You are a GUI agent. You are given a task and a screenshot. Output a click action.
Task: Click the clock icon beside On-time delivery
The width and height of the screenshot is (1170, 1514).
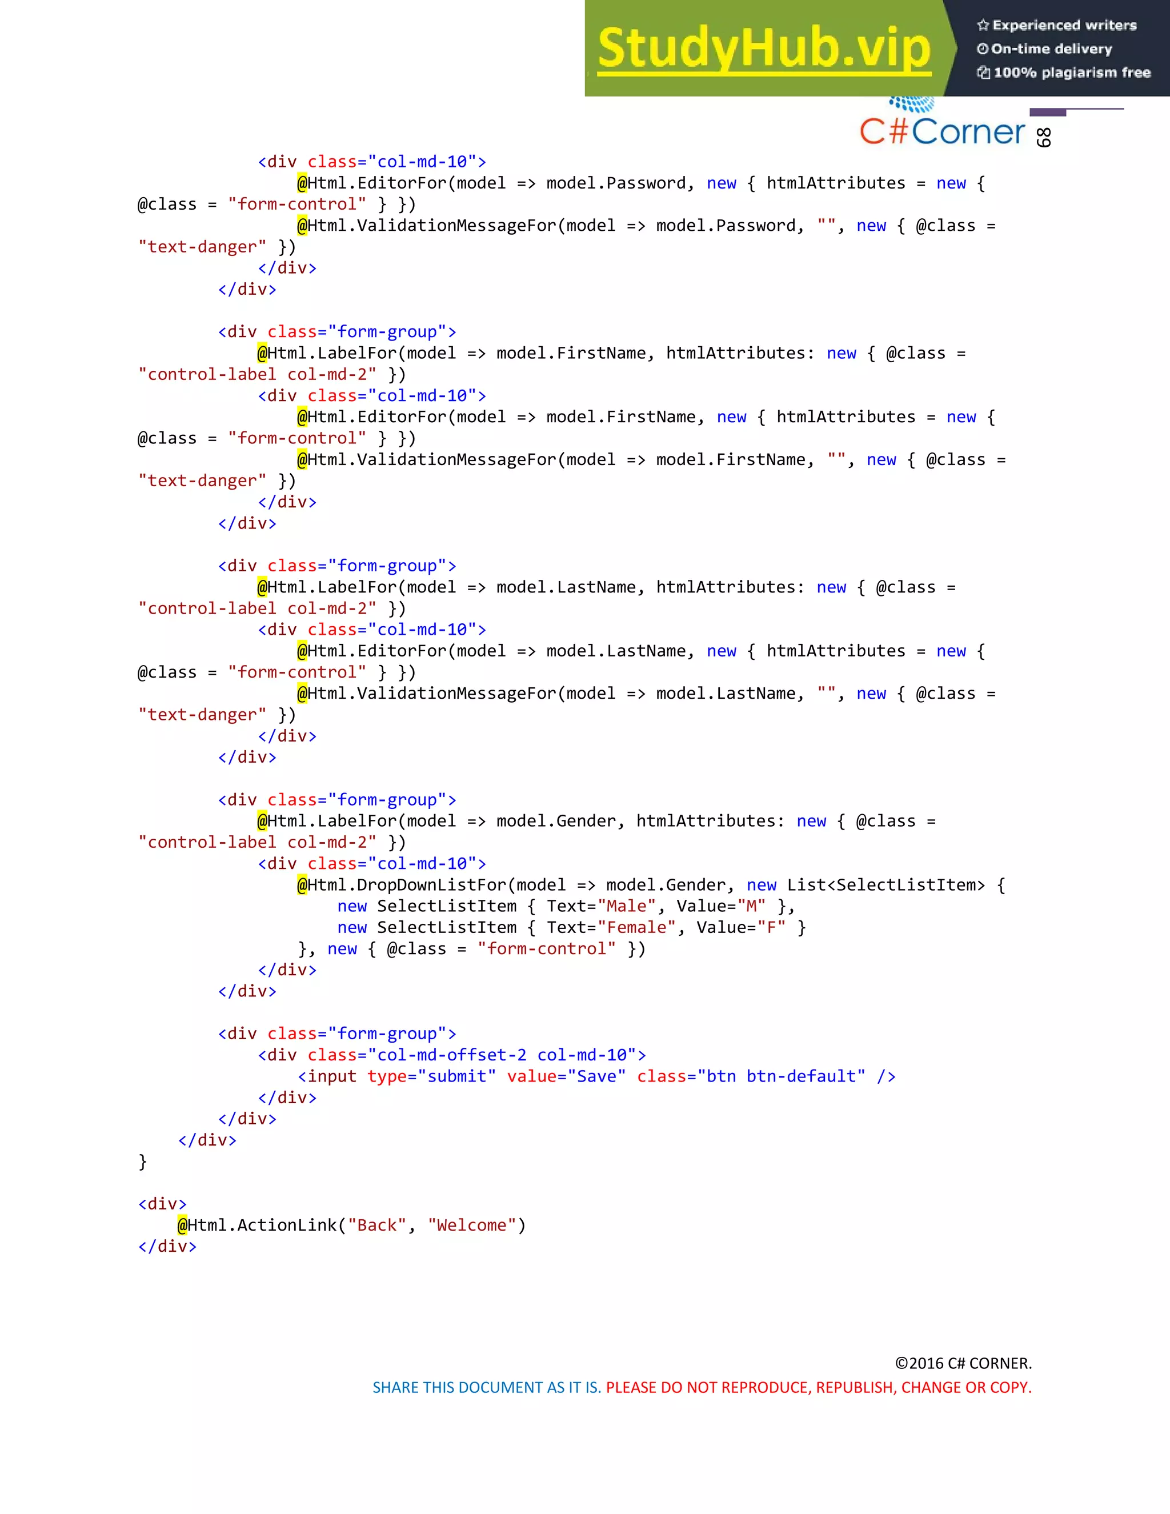pos(982,49)
